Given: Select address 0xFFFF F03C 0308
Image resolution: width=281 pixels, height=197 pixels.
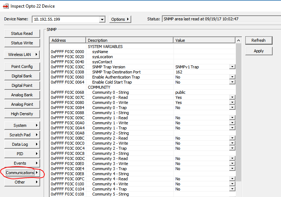Looking at the screenshot, I should tap(67, 72).
